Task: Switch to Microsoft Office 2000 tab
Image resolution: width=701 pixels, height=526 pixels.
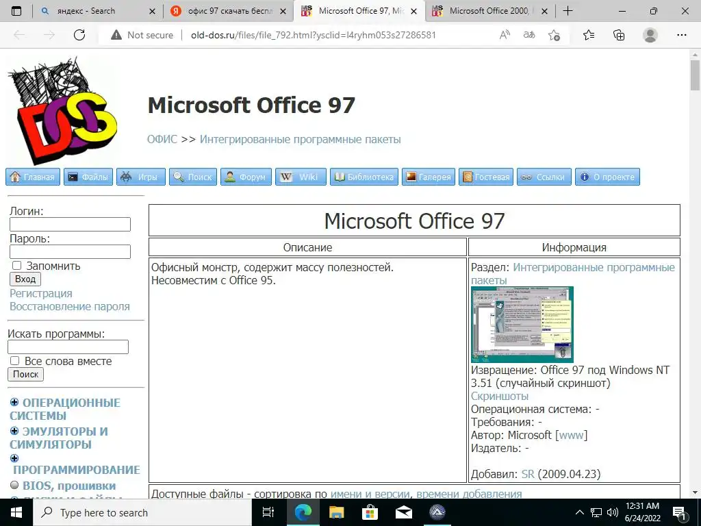Action: click(488, 11)
